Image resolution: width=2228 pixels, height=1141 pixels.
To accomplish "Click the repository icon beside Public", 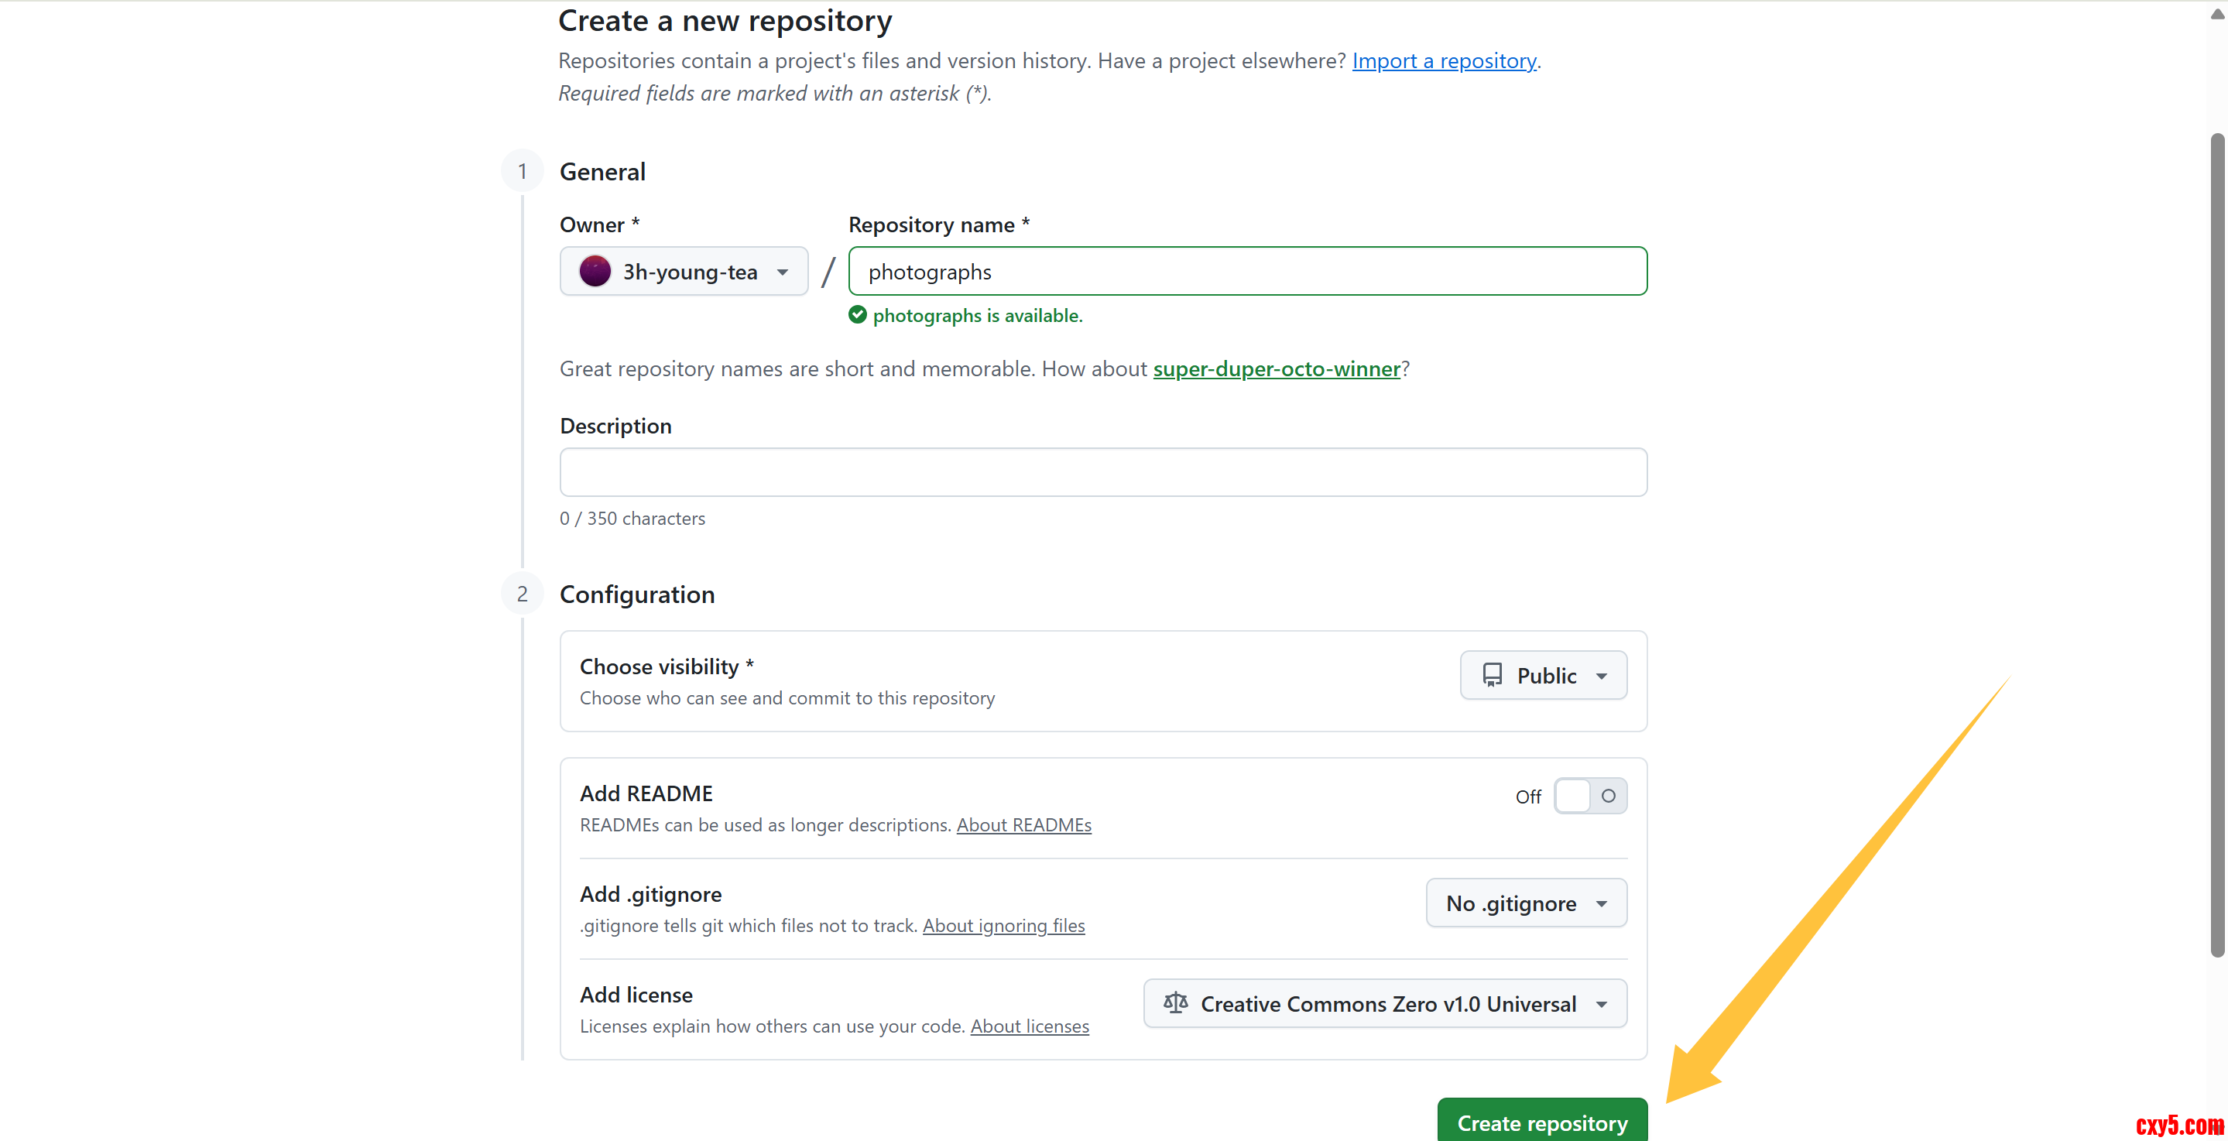I will point(1492,675).
